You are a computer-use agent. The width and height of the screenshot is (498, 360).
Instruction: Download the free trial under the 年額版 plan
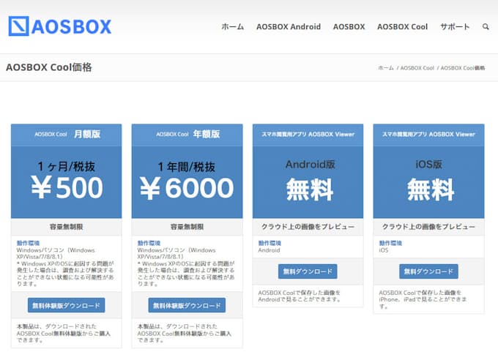[x=187, y=305]
